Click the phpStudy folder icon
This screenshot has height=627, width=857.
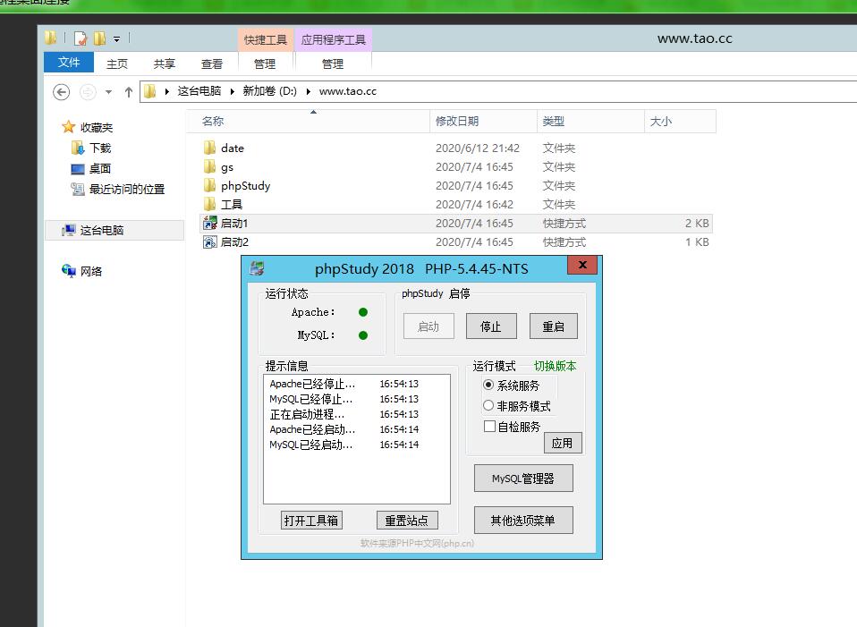pyautogui.click(x=210, y=186)
